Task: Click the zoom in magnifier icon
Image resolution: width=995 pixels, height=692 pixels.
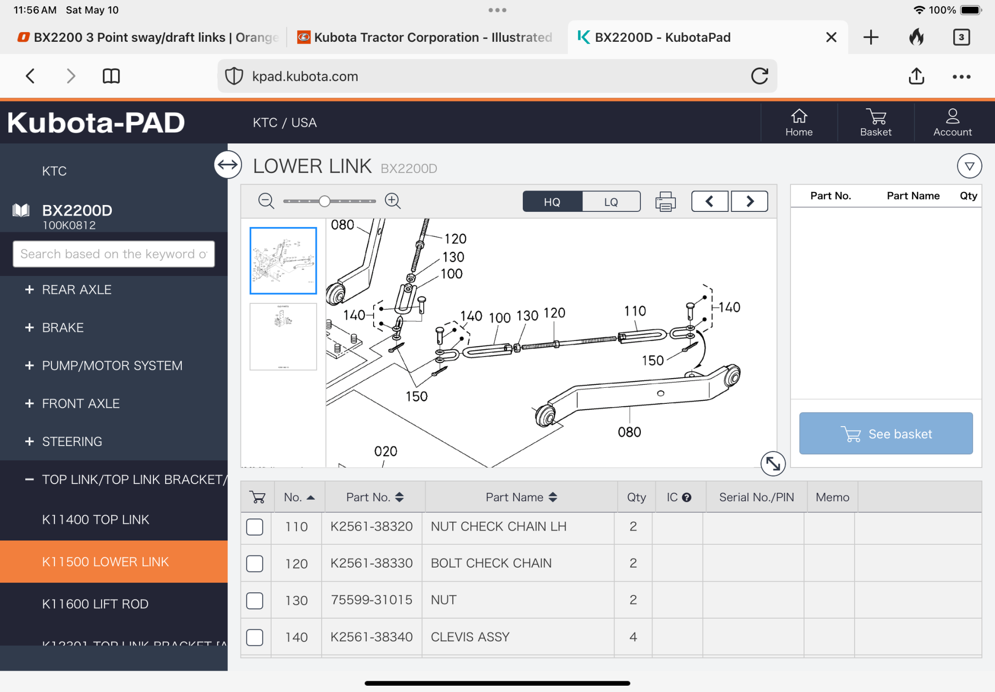Action: tap(393, 201)
